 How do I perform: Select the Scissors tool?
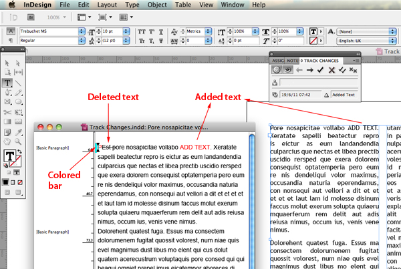click(7, 112)
